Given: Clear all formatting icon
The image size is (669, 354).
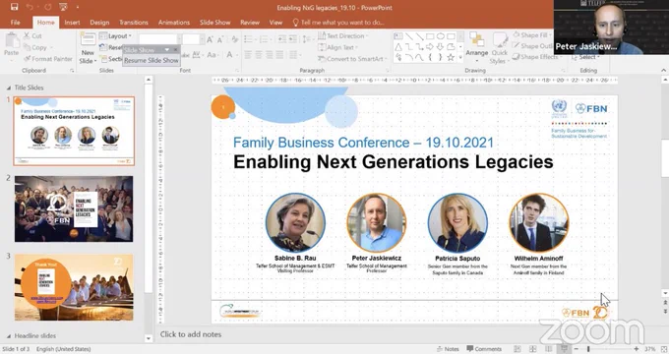Looking at the screenshot, I should (x=235, y=39).
